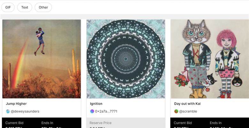Visit the @deweysaunders profile
249x128 pixels.
pyautogui.click(x=25, y=111)
